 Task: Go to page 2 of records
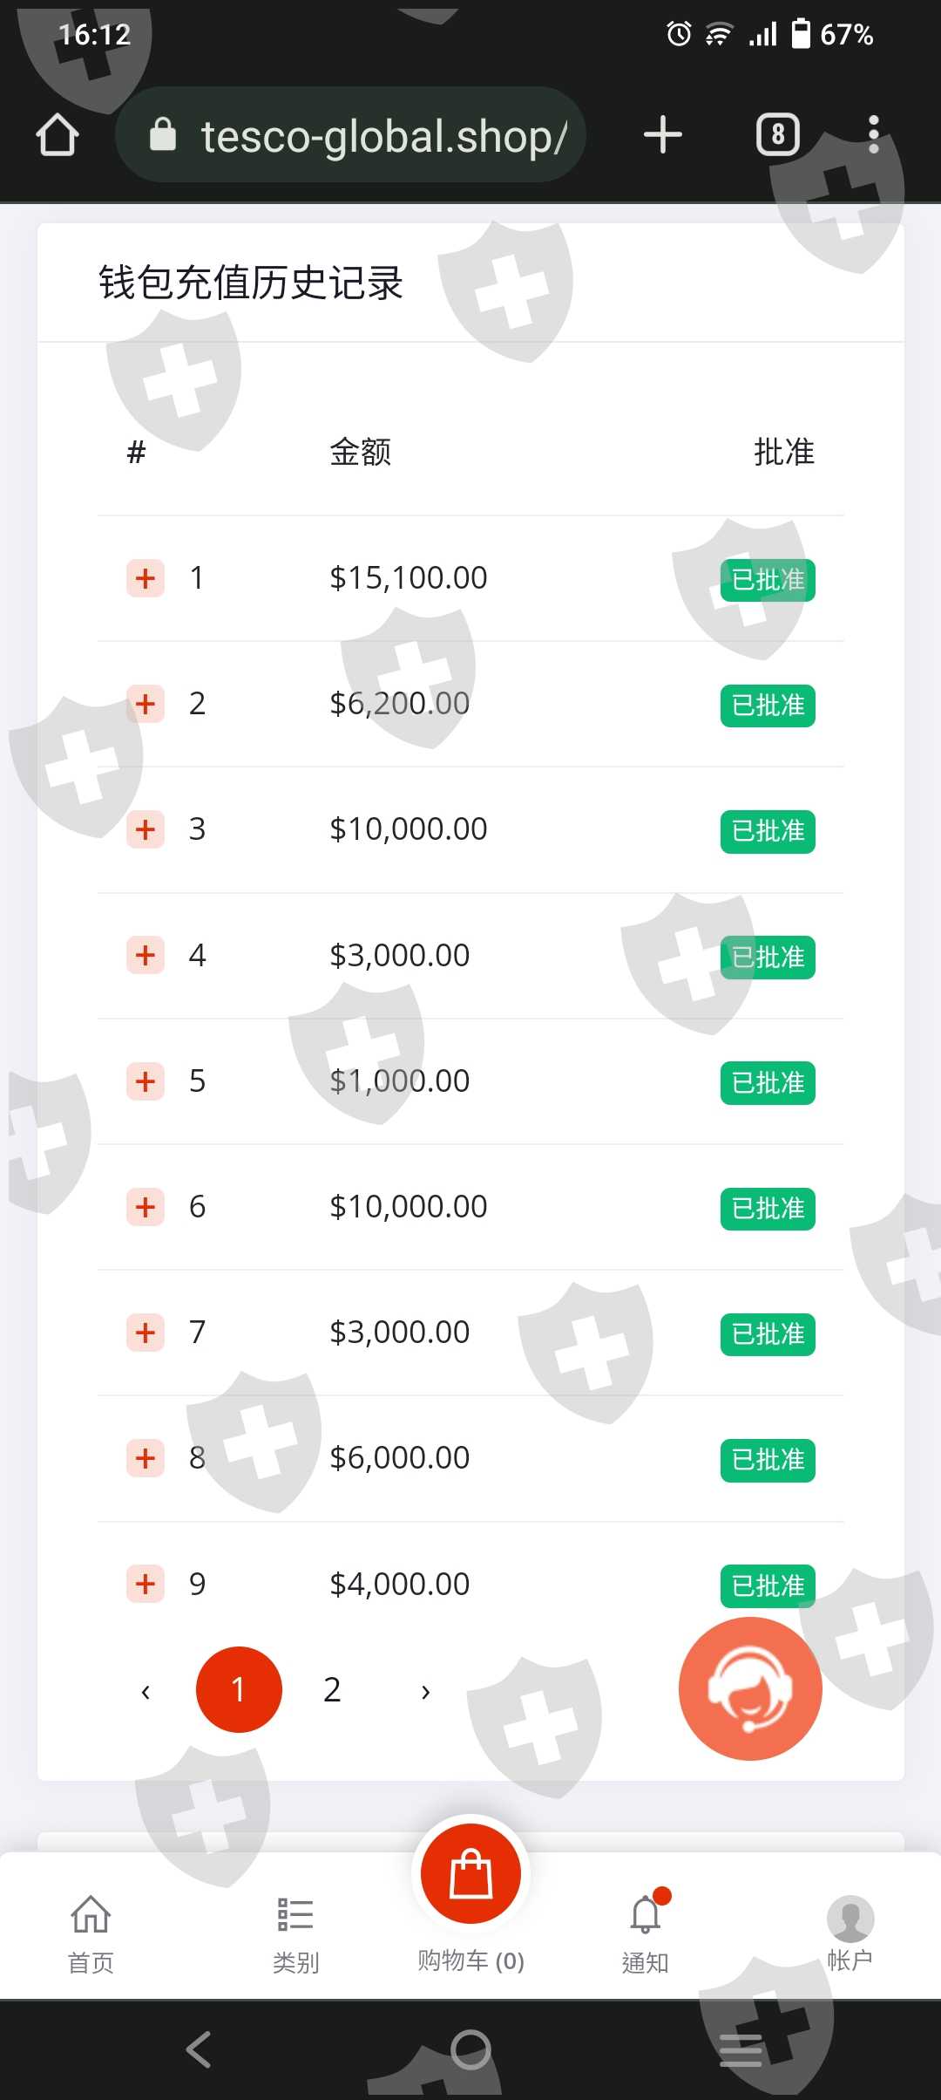[332, 1690]
